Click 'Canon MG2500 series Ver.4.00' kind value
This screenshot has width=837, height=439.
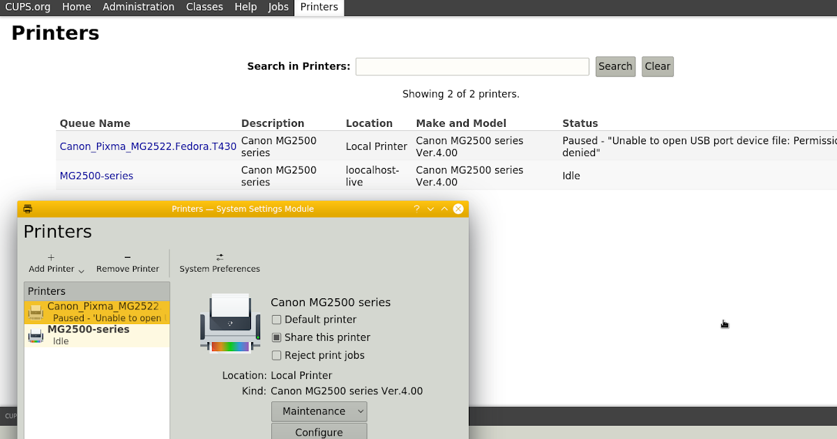click(x=347, y=391)
